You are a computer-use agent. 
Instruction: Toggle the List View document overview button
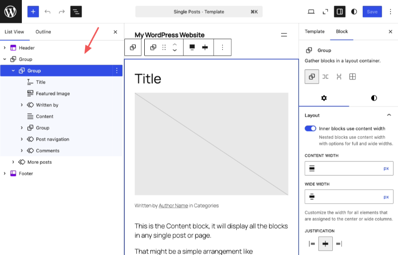tap(76, 11)
